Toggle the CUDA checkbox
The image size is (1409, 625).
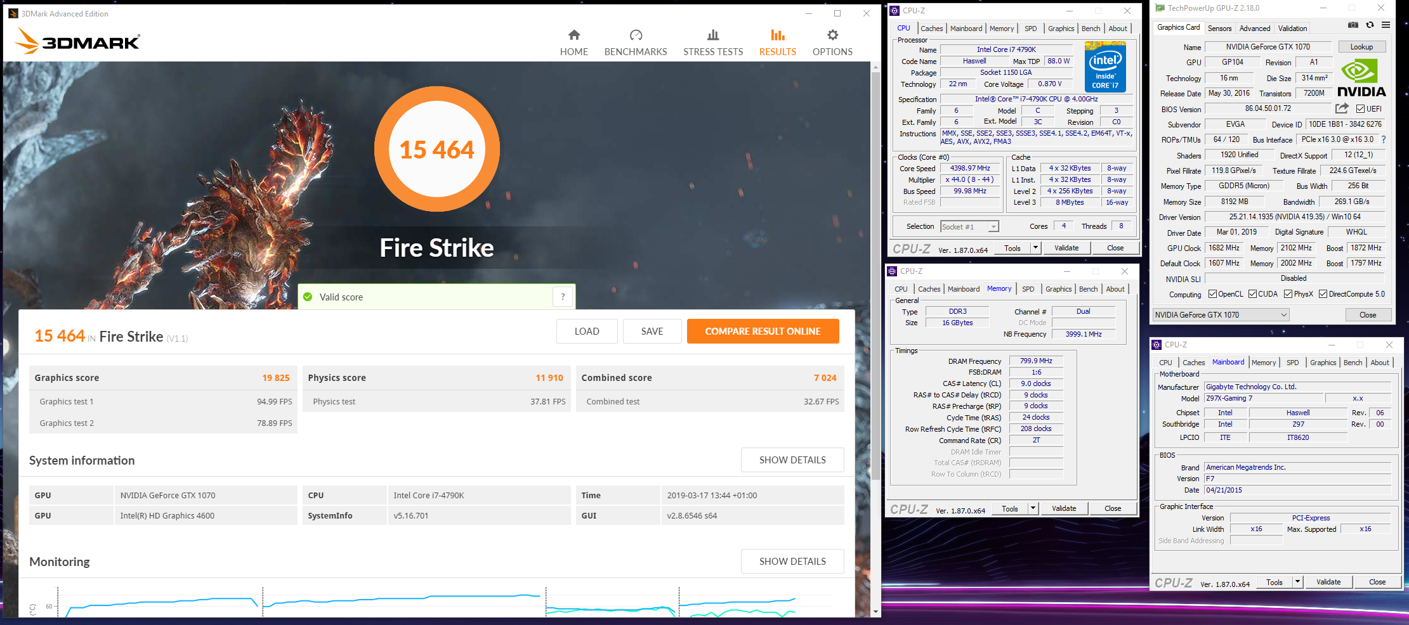(x=1252, y=294)
